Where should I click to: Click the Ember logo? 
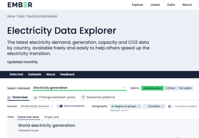tap(20, 5)
